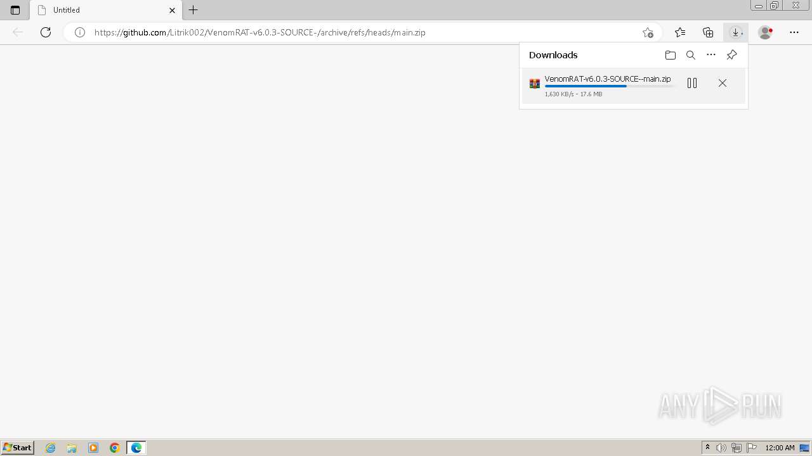Viewport: 812px width, 456px height.
Task: Pin the Downloads panel
Action: pos(731,55)
